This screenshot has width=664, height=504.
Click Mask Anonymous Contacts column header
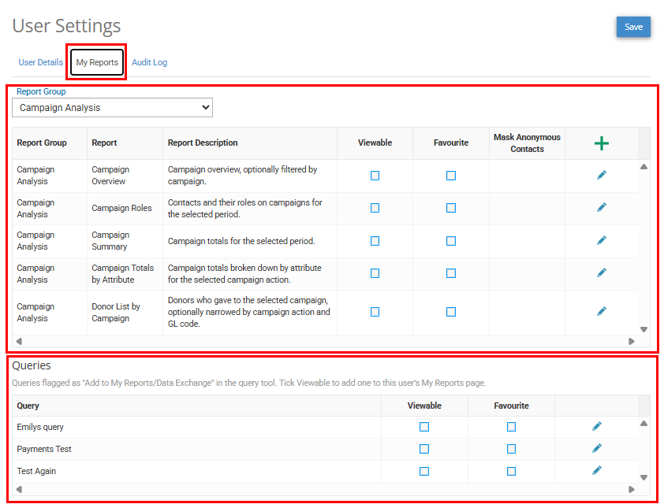(x=527, y=143)
